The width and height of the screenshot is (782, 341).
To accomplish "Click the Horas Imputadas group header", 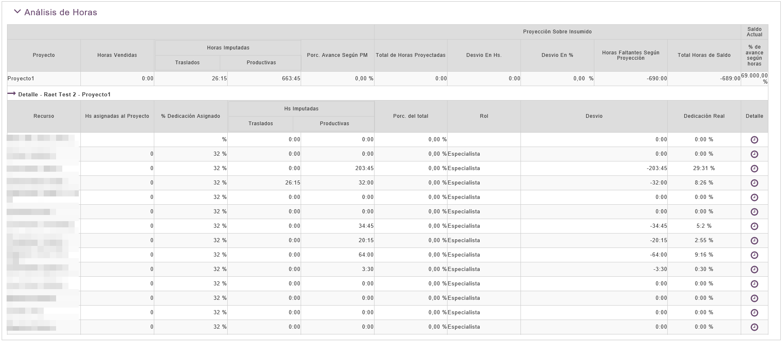I will click(228, 48).
